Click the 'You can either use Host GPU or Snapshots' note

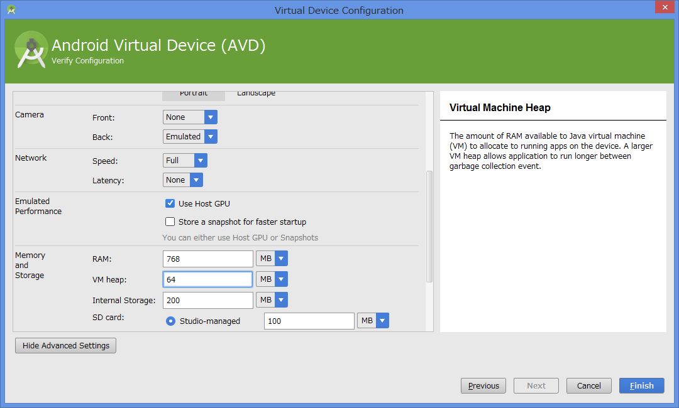(240, 238)
